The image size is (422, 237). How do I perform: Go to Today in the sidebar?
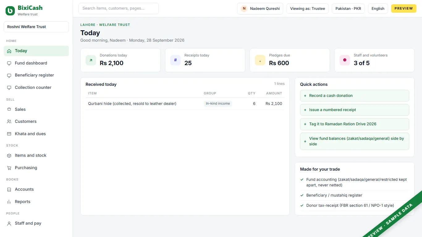pyautogui.click(x=36, y=51)
